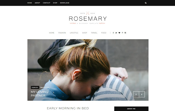Open My Loving Partner post title
The width and height of the screenshot is (175, 111).
pos(39,94)
